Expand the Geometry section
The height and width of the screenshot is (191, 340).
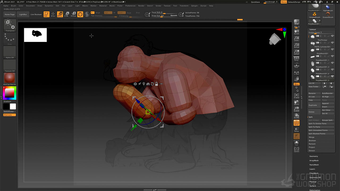[313, 156]
